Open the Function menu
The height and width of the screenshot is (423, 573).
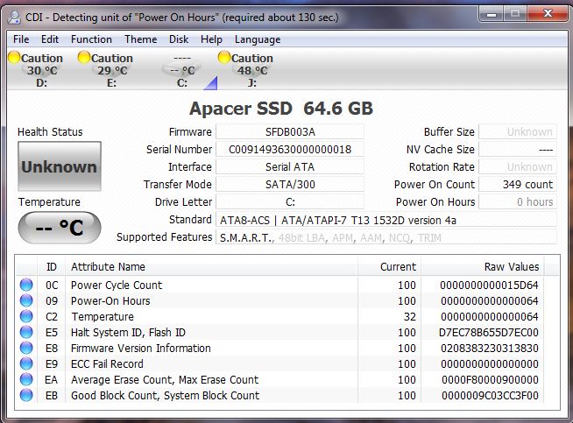(91, 39)
